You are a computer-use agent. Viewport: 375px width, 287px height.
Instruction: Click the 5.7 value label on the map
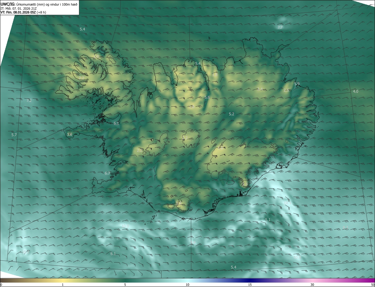(x=14, y=135)
